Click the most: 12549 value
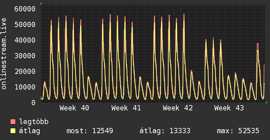Viewport: 270px width, 140px height. tap(90, 131)
